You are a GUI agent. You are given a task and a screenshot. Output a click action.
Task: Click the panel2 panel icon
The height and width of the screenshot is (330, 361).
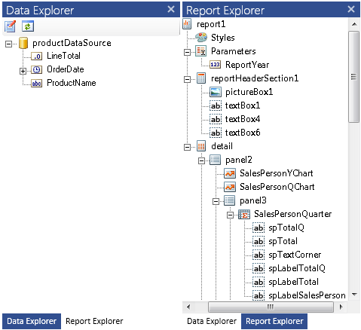[216, 160]
